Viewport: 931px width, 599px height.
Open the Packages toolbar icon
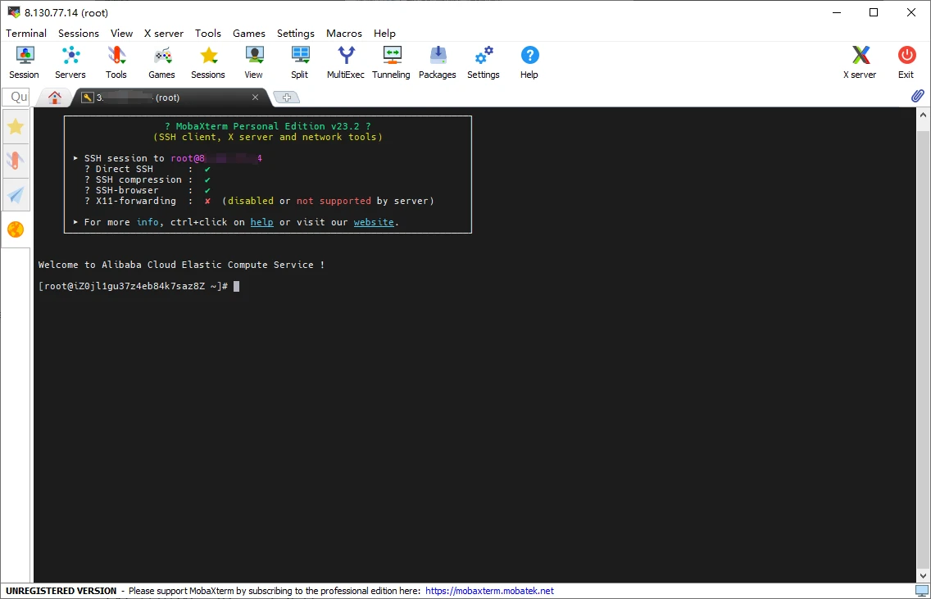click(x=438, y=62)
